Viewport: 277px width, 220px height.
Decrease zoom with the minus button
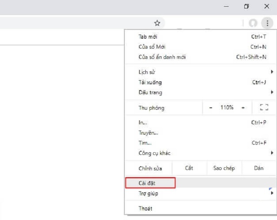tap(211, 107)
